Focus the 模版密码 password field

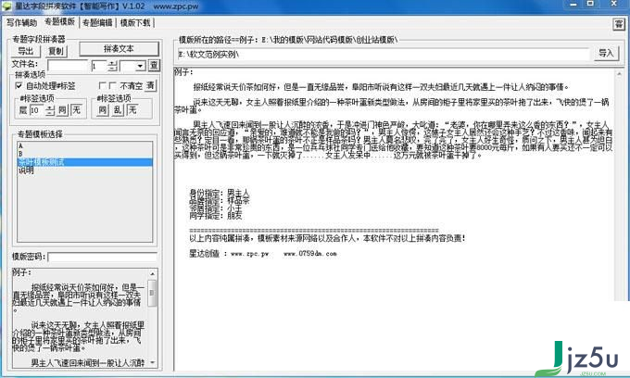[x=103, y=257]
